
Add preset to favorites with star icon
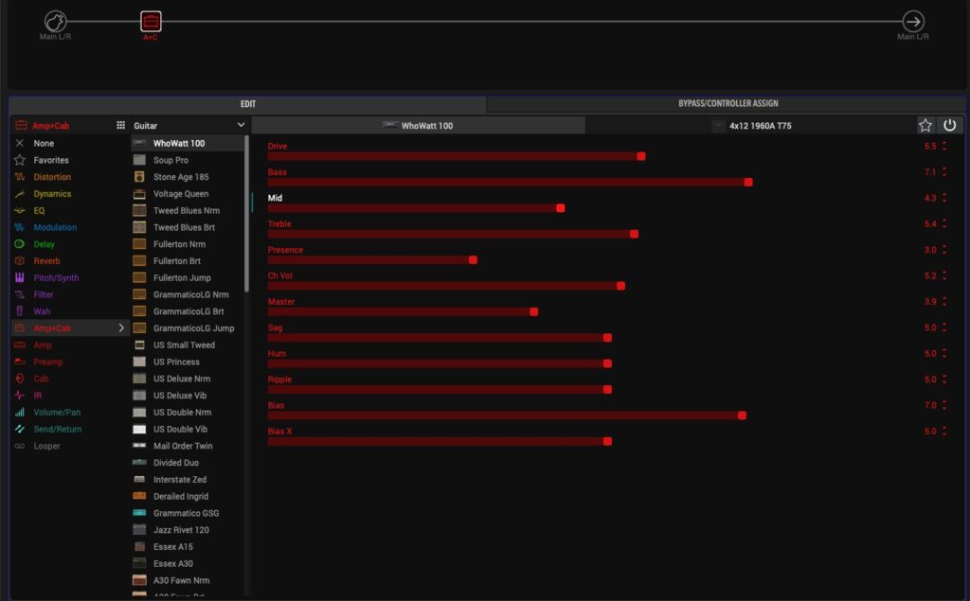[925, 125]
